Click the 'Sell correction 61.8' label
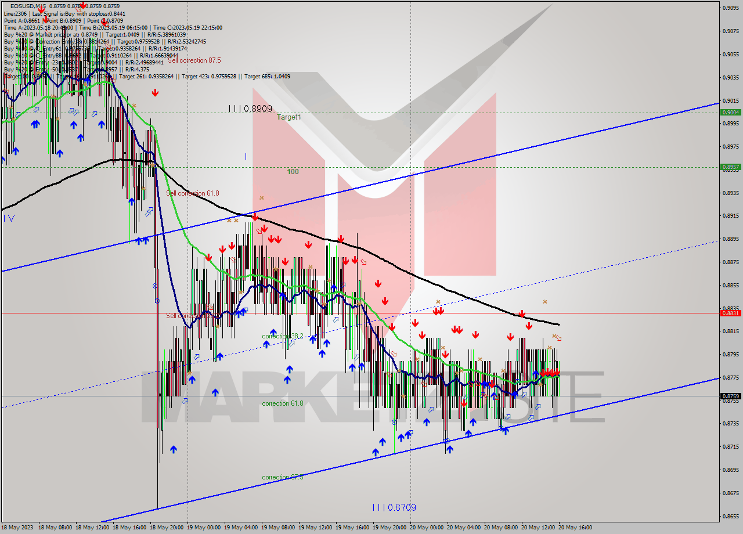 point(192,193)
